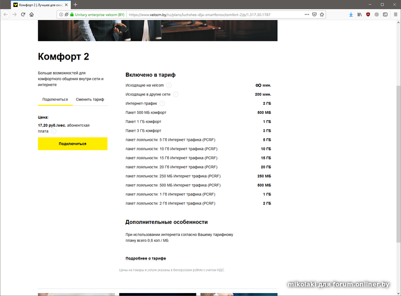Open page actions three-dots menu
401x296 pixels.
(x=307, y=15)
